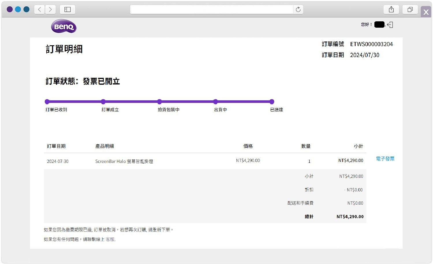
Task: Click the 總計 amount NT$4,290.00
Action: click(350, 217)
